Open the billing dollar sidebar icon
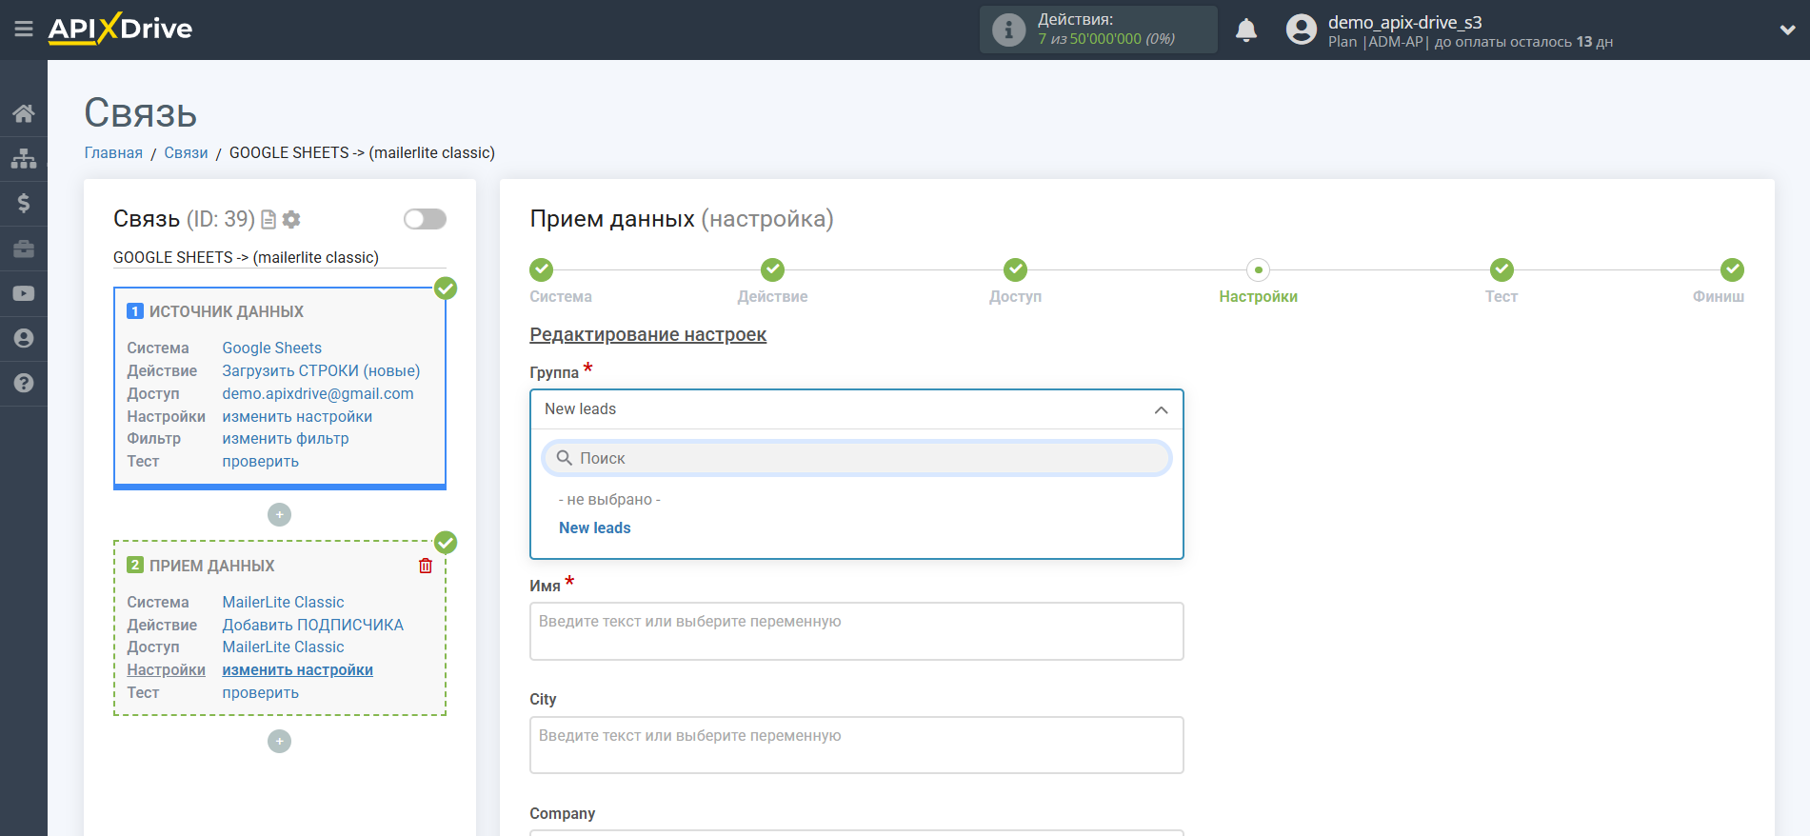The image size is (1810, 836). click(x=24, y=203)
